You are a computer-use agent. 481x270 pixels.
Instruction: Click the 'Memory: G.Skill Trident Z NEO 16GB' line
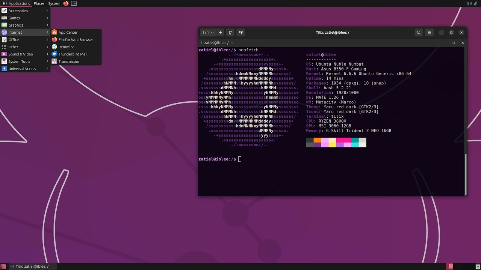point(349,131)
